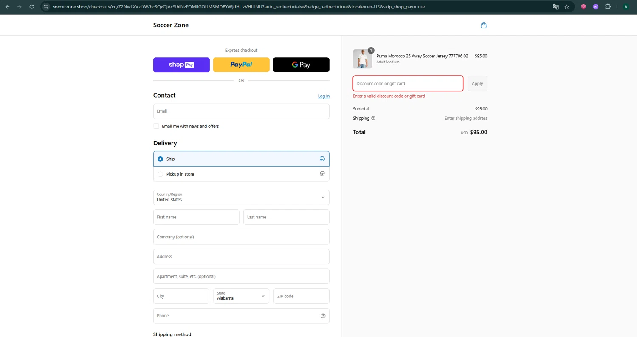Image resolution: width=637 pixels, height=337 pixels.
Task: Click the shipping info question mark icon
Action: pyautogui.click(x=373, y=118)
